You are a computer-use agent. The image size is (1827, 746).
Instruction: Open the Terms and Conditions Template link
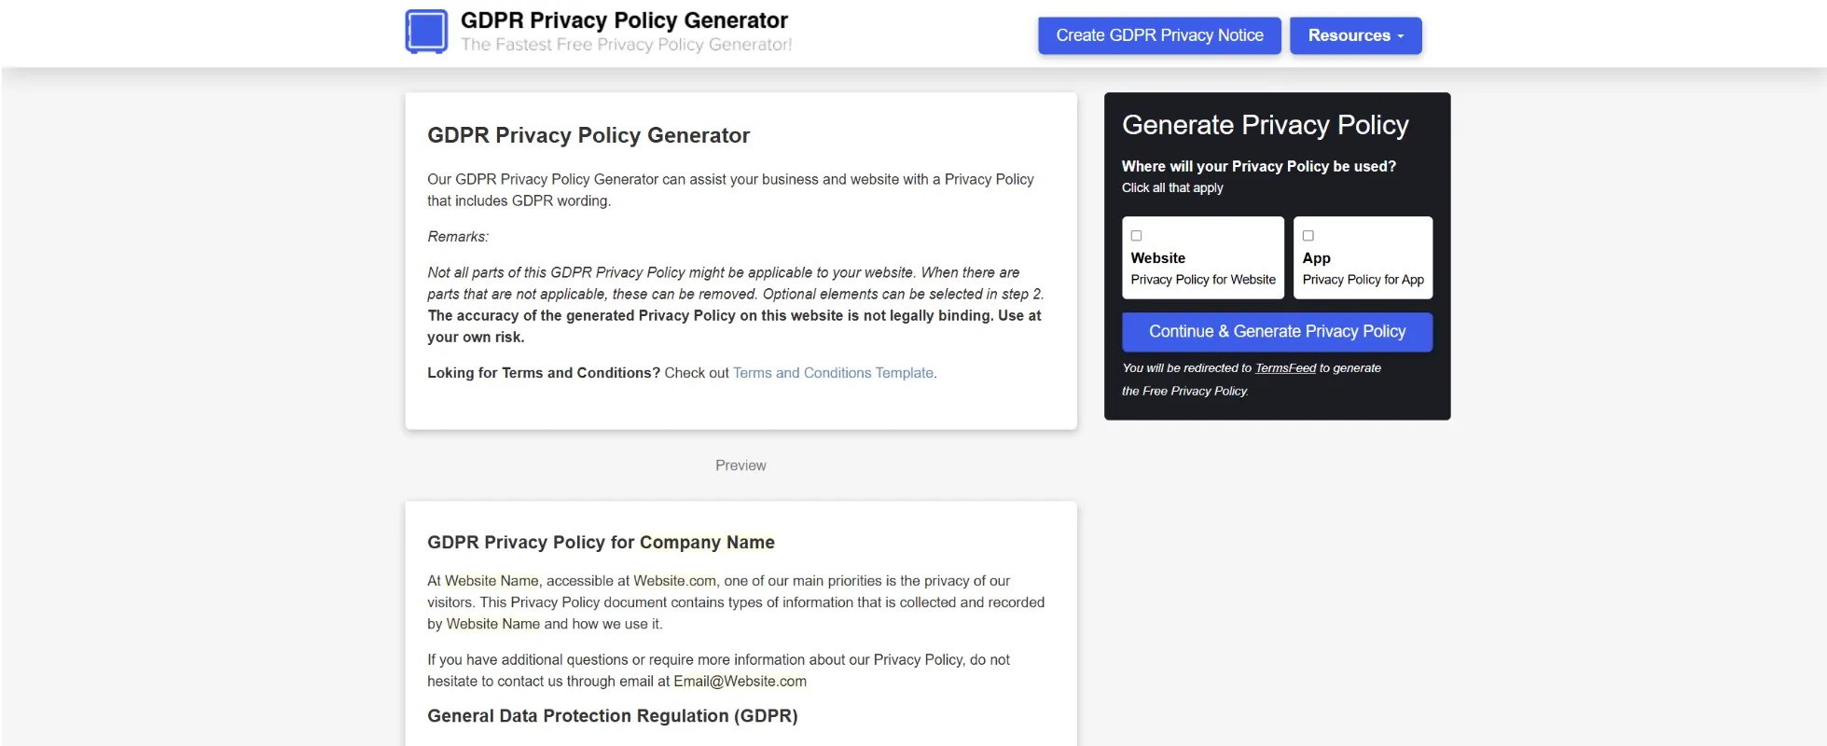coord(833,373)
